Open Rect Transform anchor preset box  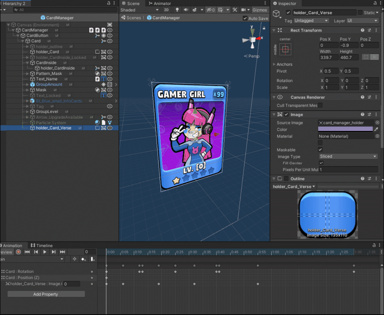(285, 50)
